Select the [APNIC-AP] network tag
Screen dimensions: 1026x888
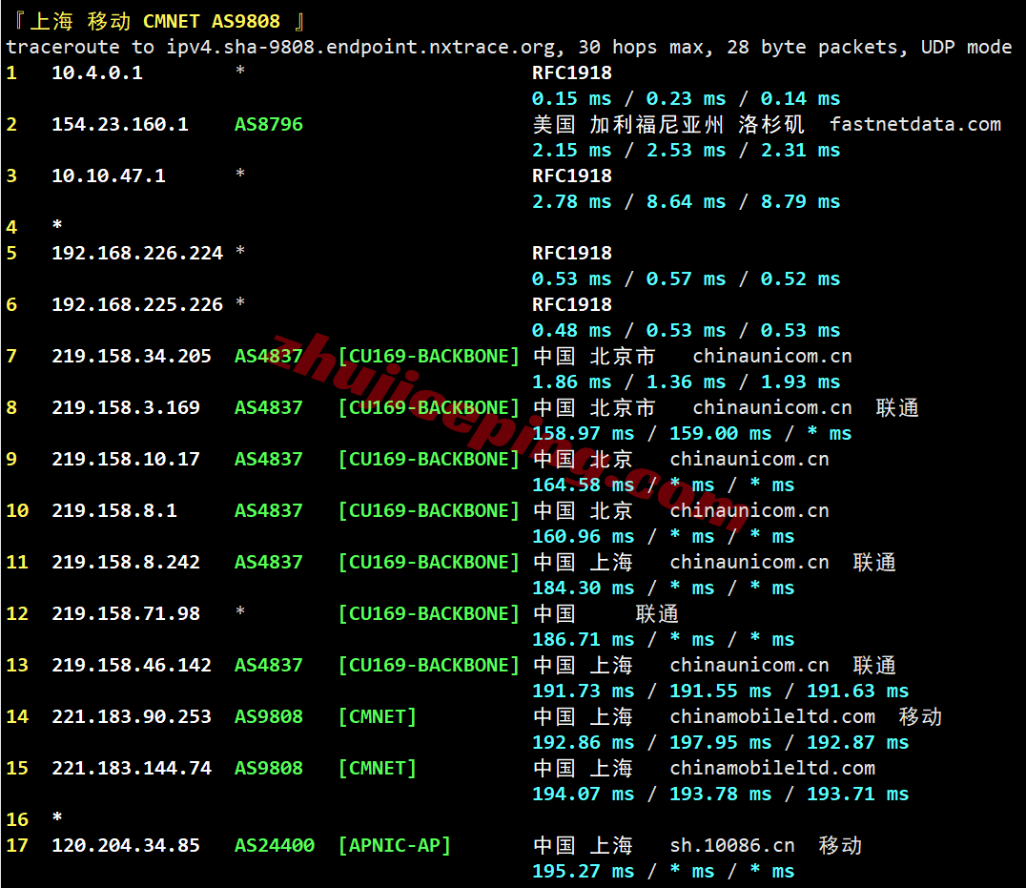395,845
